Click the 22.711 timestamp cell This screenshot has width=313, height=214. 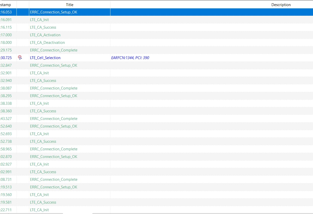coord(6,210)
